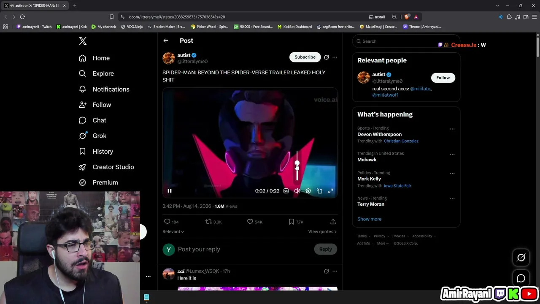Open more options on autist's main post
Screen dimensions: 540x304
[x=335, y=57]
